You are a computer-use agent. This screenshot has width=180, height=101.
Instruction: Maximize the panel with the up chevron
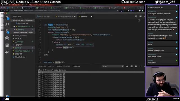coord(141,66)
